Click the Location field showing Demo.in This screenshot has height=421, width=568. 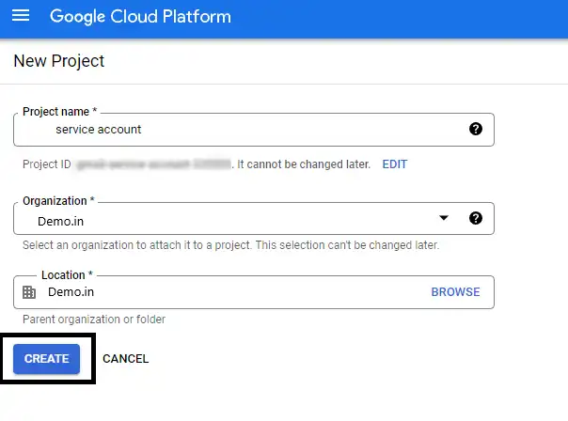254,292
